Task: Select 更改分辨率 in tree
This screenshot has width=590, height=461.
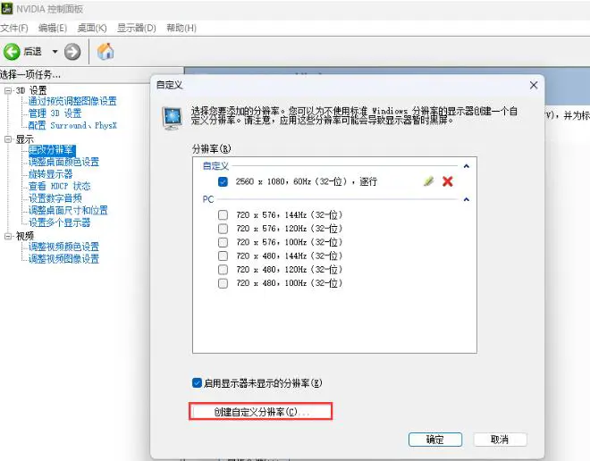Action: pos(52,150)
